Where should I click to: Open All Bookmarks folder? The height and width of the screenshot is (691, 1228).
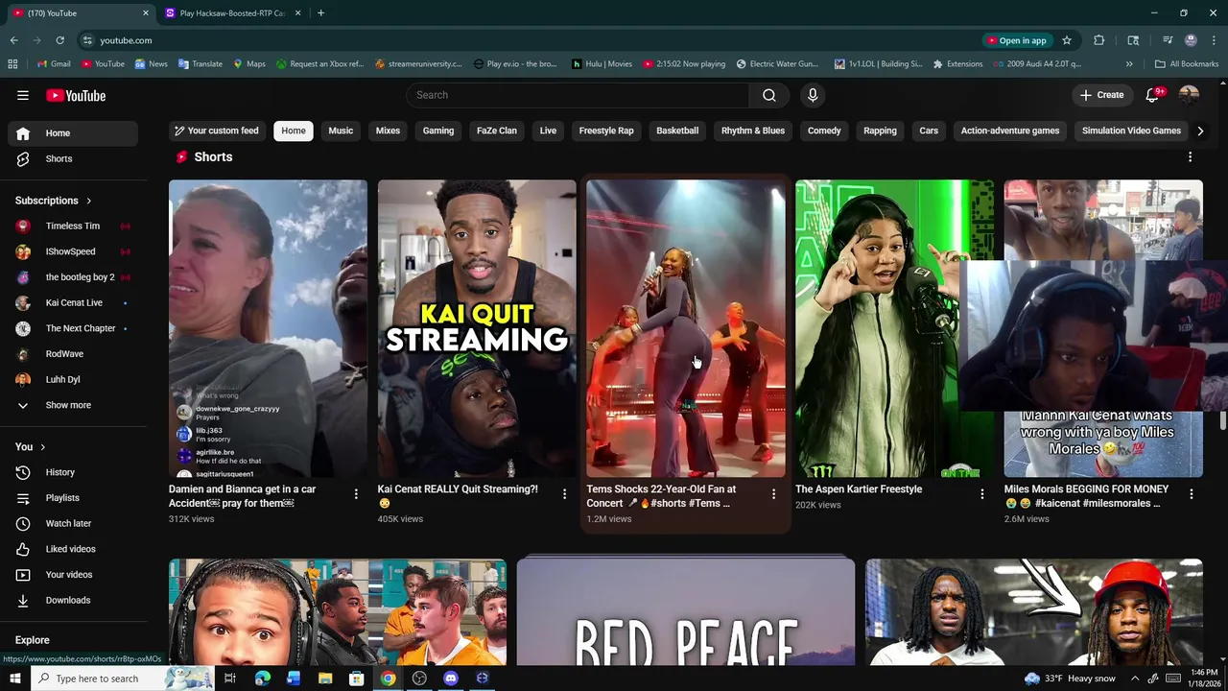coord(1187,63)
